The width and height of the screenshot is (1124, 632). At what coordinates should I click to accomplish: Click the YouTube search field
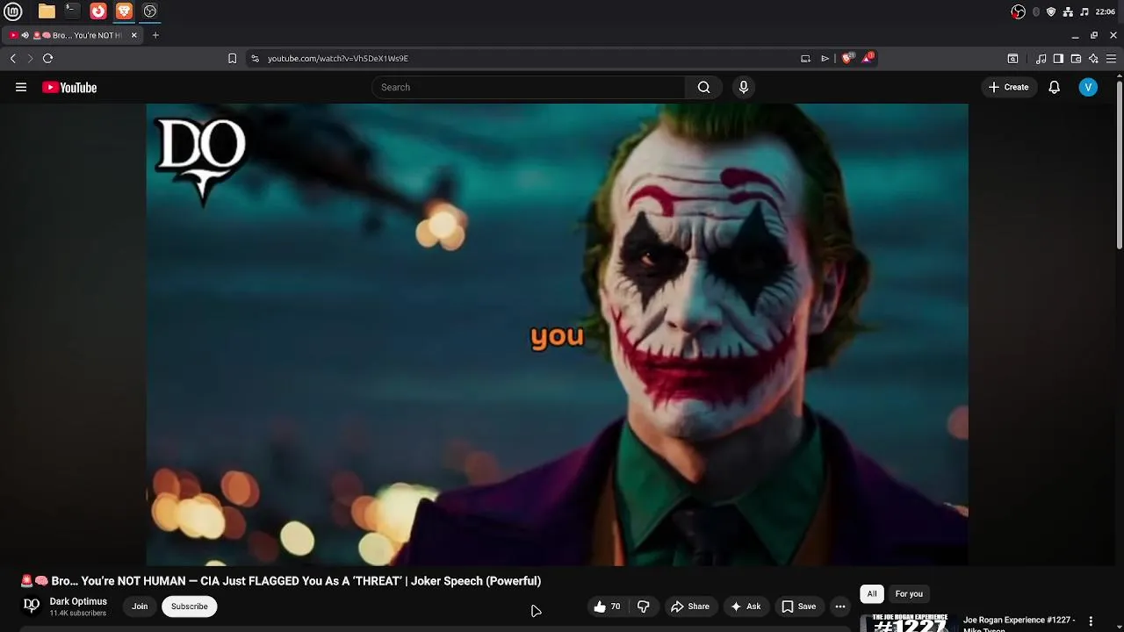(529, 87)
